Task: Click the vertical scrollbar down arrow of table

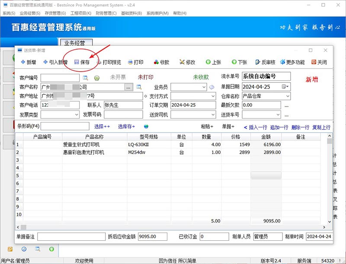Action: click(x=330, y=222)
